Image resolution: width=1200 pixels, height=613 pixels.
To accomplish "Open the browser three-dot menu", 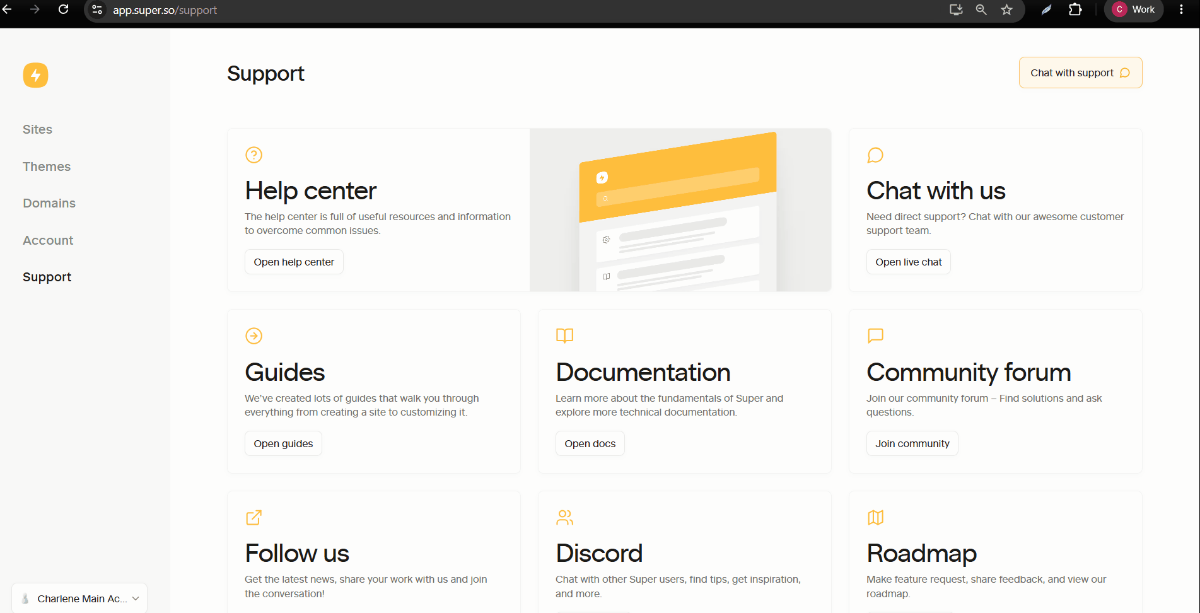I will (x=1181, y=9).
